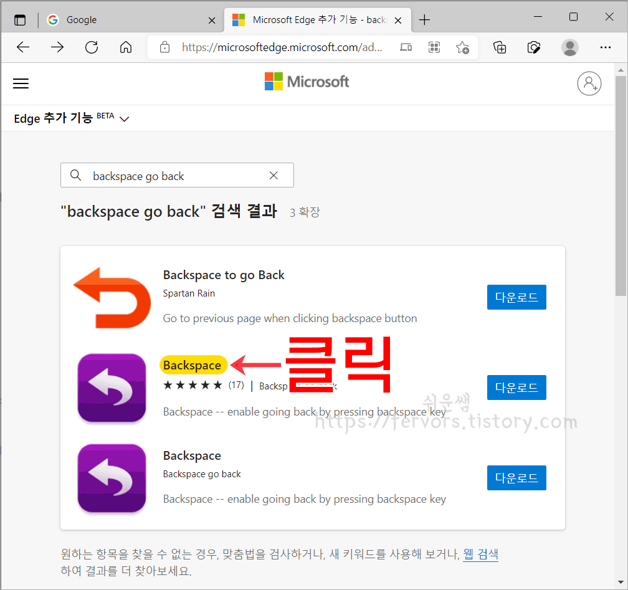Close the Google tab

[x=212, y=20]
